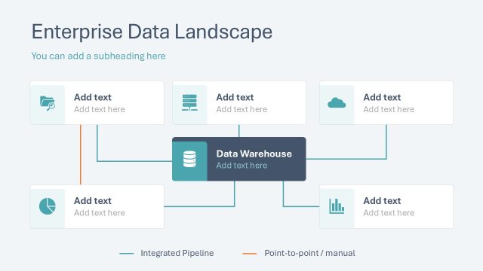Select Add text heading beside server icon

[235, 97]
